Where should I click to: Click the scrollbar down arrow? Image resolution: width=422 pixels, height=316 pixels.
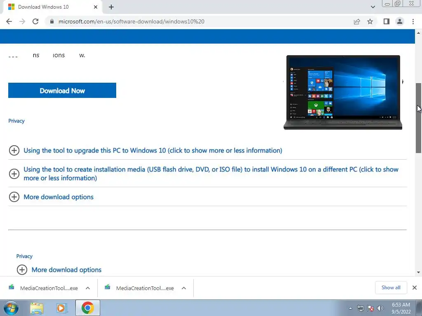click(x=419, y=272)
